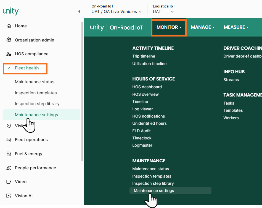262x208 pixels.
Task: Open the MANAGE menu
Action: tap(203, 27)
